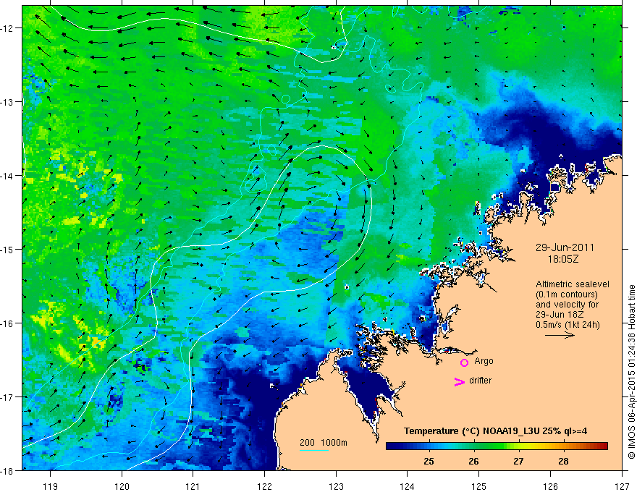The width and height of the screenshot is (637, 492).
Task: Click longitude axis label 126
Action: click(550, 486)
